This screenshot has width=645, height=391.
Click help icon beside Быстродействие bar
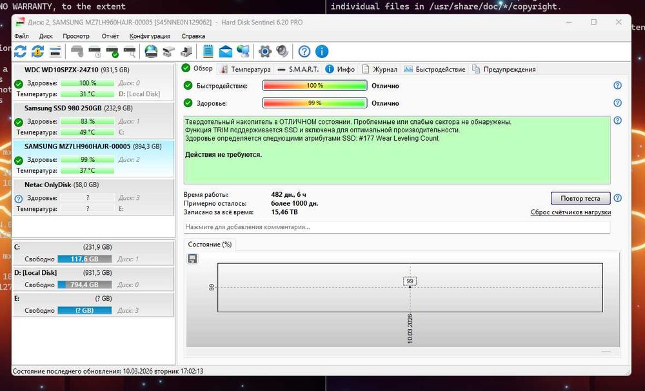pyautogui.click(x=617, y=86)
